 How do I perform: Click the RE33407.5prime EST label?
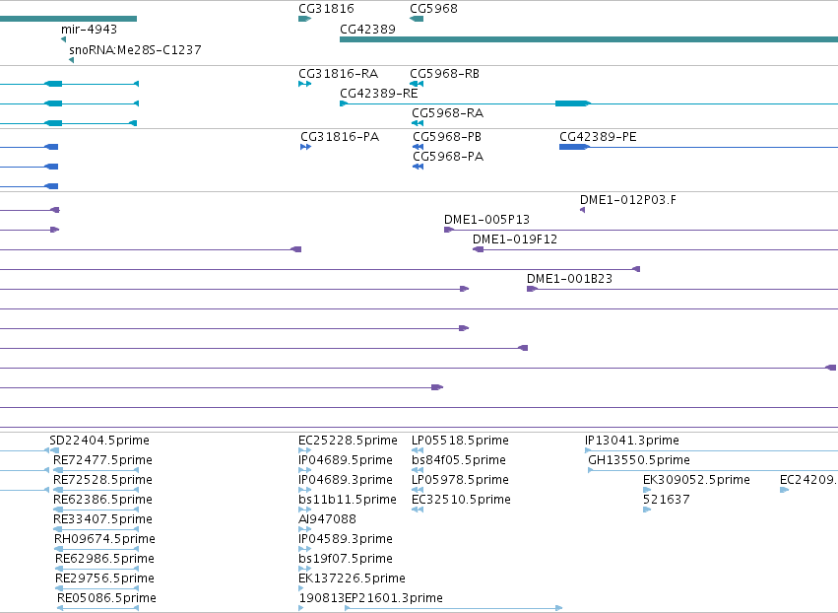pyautogui.click(x=102, y=520)
